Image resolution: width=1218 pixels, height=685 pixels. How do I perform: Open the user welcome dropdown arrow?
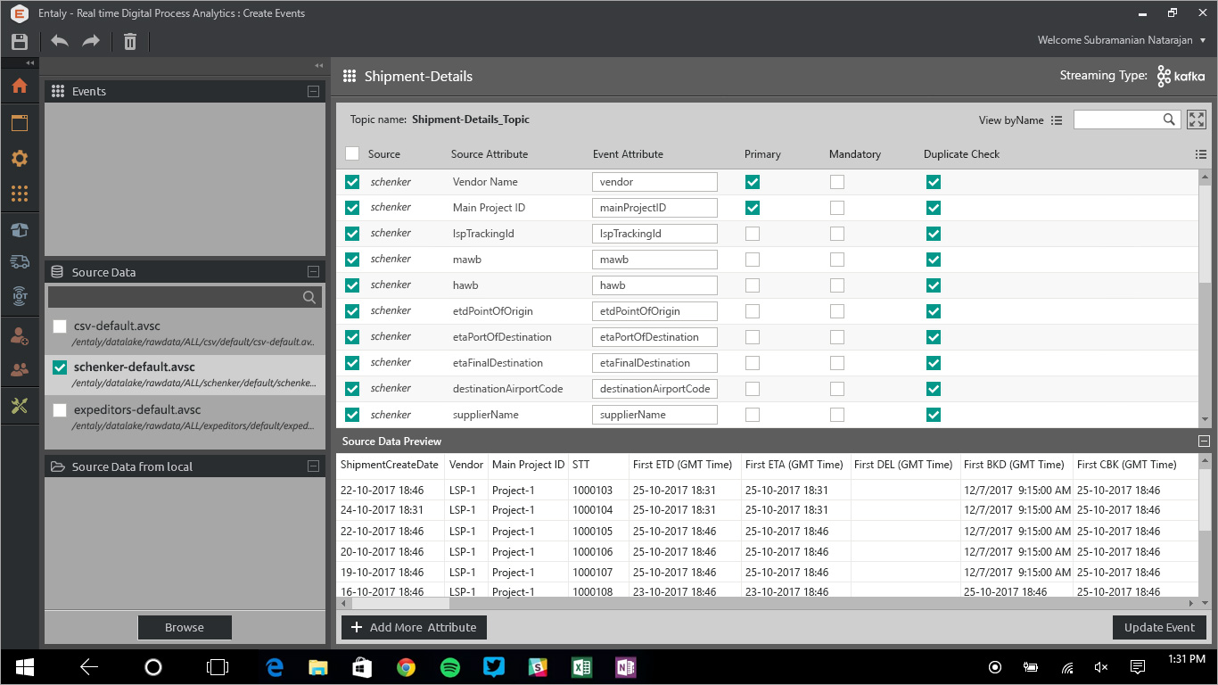[1202, 40]
